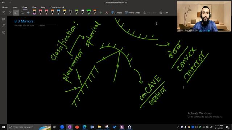
Task: Open the Help tab
Action: pyautogui.click(x=43, y=7)
